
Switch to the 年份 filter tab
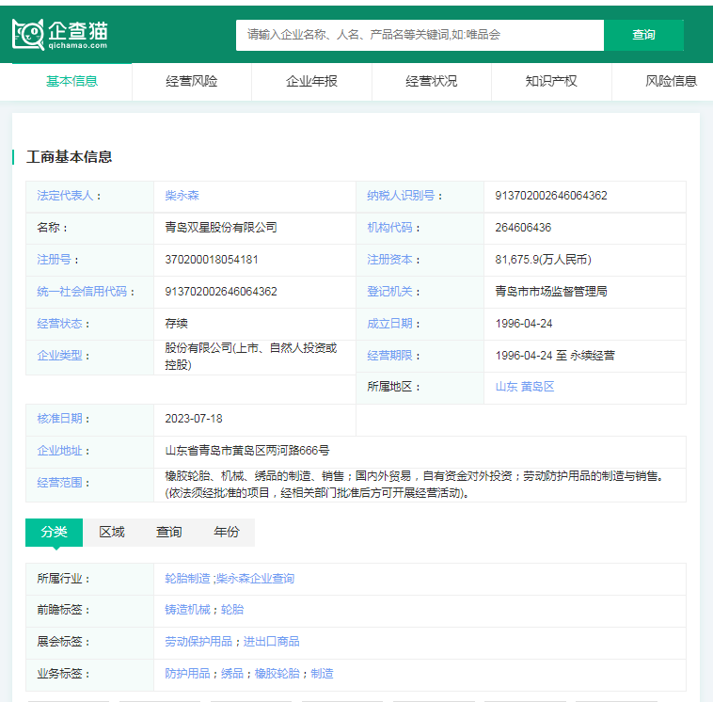pyautogui.click(x=227, y=532)
